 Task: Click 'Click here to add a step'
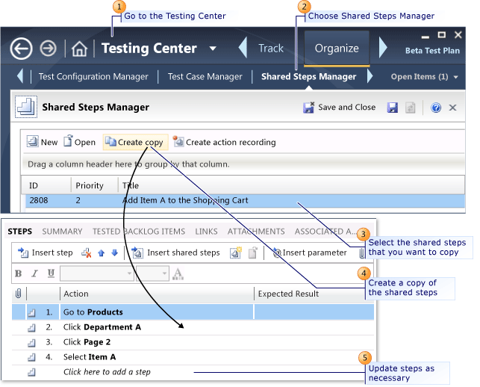pos(107,372)
